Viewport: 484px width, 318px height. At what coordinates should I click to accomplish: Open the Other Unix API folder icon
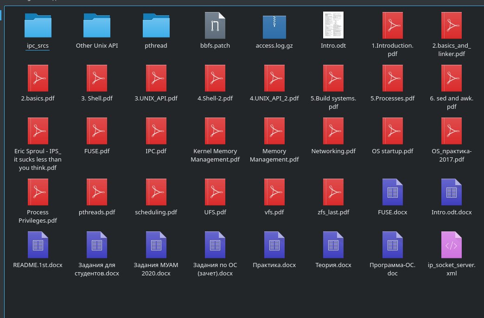click(x=97, y=25)
